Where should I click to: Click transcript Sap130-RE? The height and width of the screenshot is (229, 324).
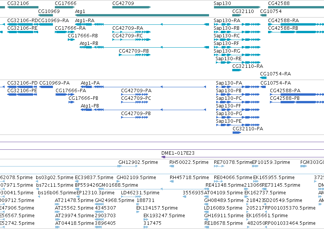point(238,62)
